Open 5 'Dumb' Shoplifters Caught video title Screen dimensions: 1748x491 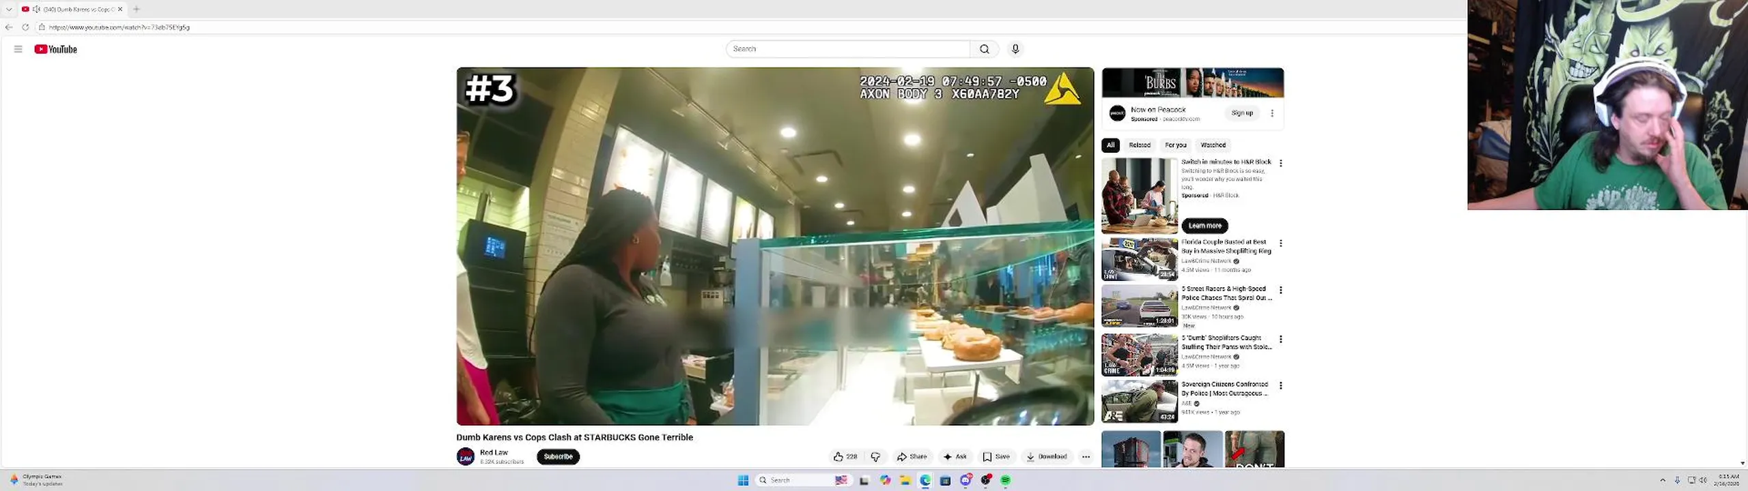[1227, 342]
